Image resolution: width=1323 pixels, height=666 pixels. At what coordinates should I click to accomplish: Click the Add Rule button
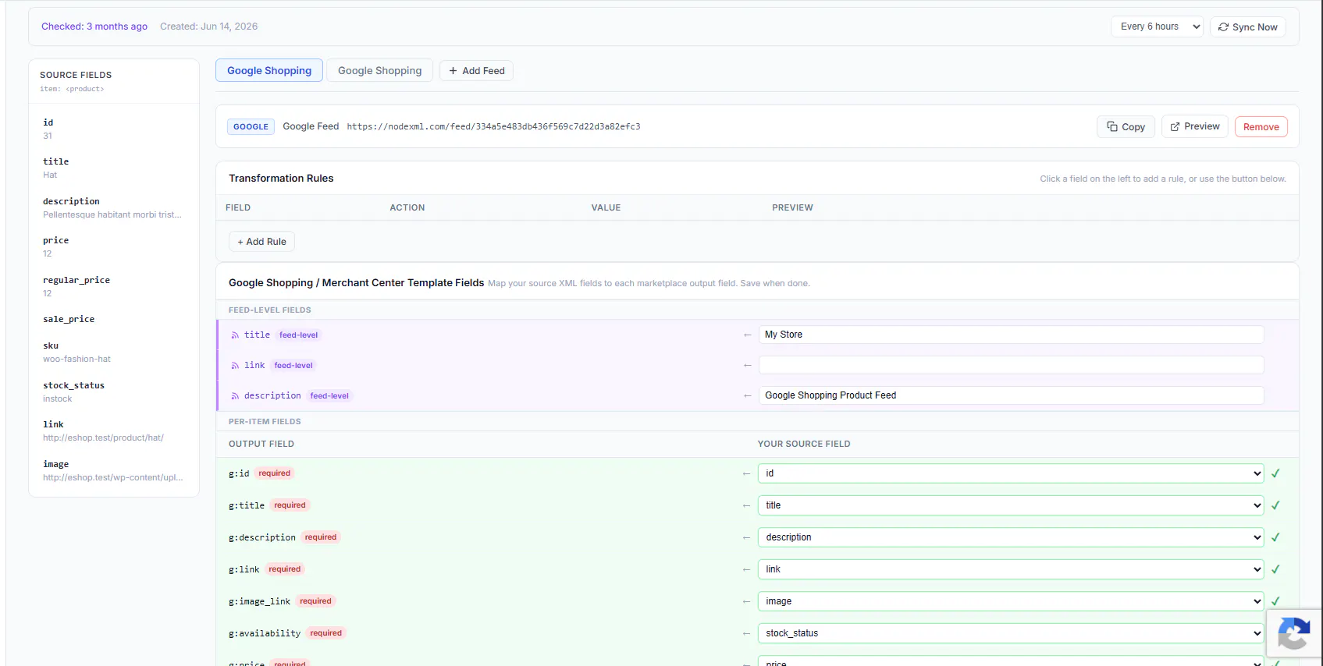pos(261,242)
